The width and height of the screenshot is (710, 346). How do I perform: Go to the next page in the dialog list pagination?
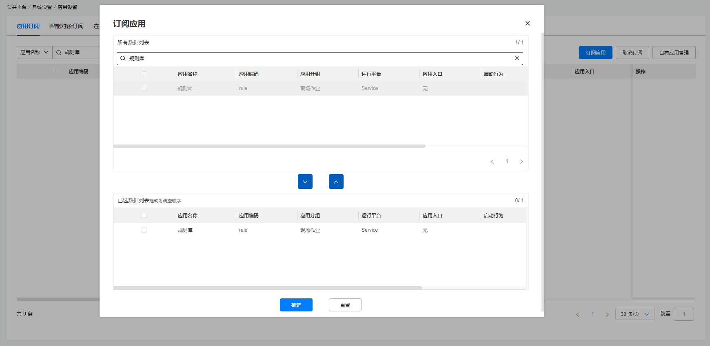(521, 162)
